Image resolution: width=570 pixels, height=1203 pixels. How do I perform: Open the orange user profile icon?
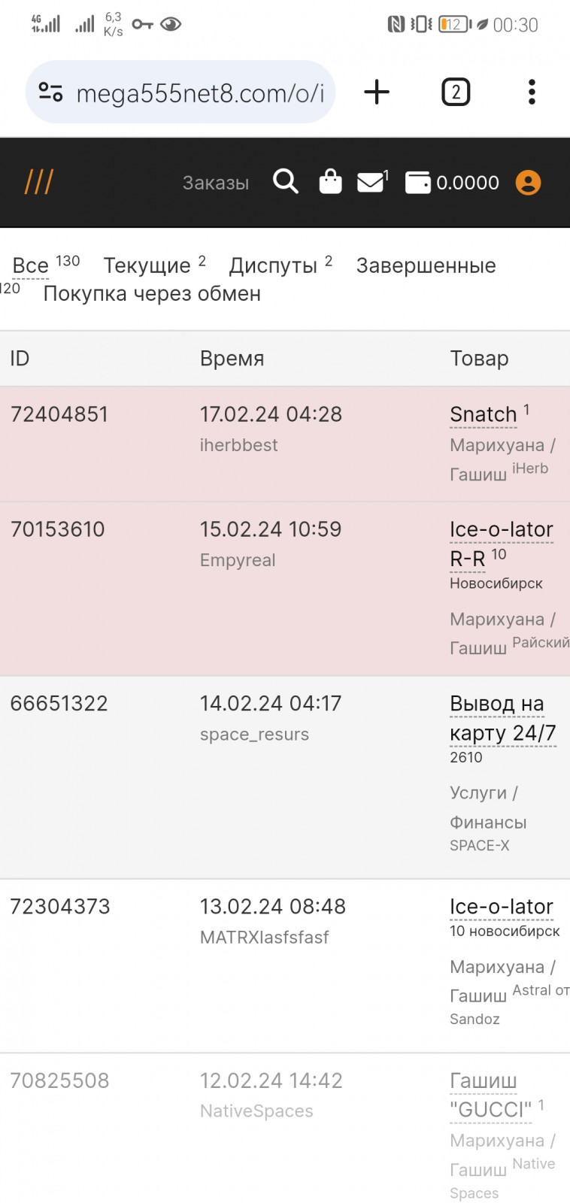(528, 182)
